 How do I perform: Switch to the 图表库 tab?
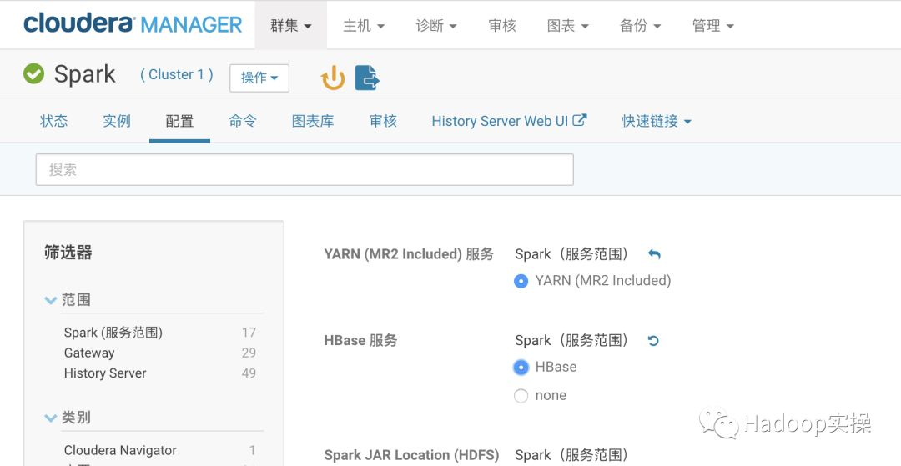tap(313, 121)
